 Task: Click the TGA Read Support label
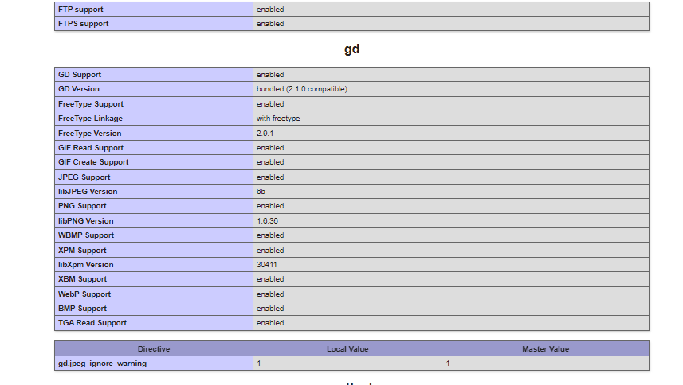(x=92, y=323)
